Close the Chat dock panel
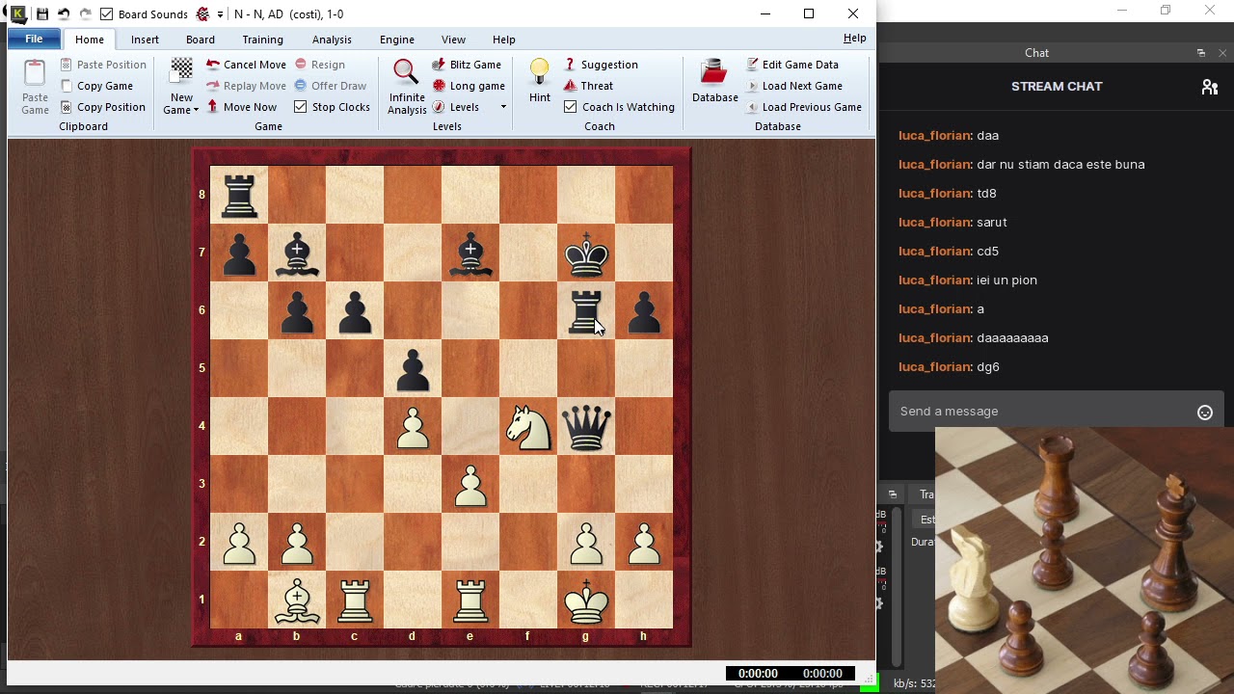Viewport: 1234px width, 694px height. pyautogui.click(x=1222, y=53)
